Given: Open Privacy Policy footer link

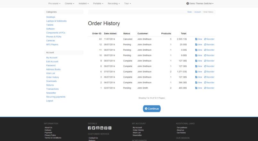Looking at the screenshot, I should (x=50, y=135).
